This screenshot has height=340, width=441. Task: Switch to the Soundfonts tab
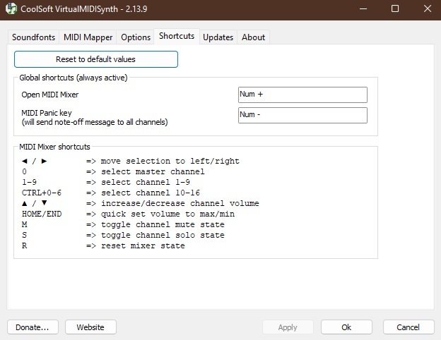pos(33,37)
